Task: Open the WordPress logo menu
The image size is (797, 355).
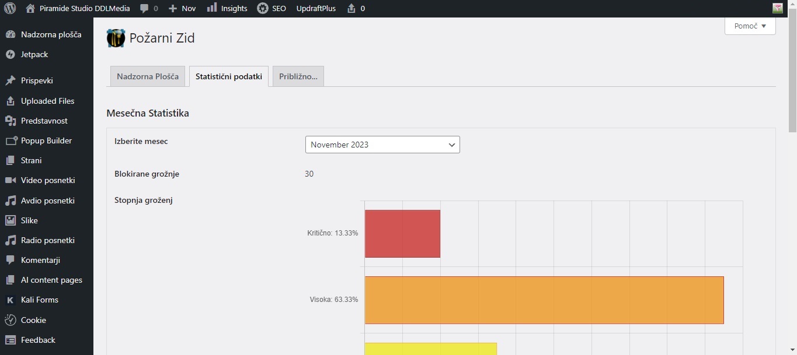Action: coord(10,9)
